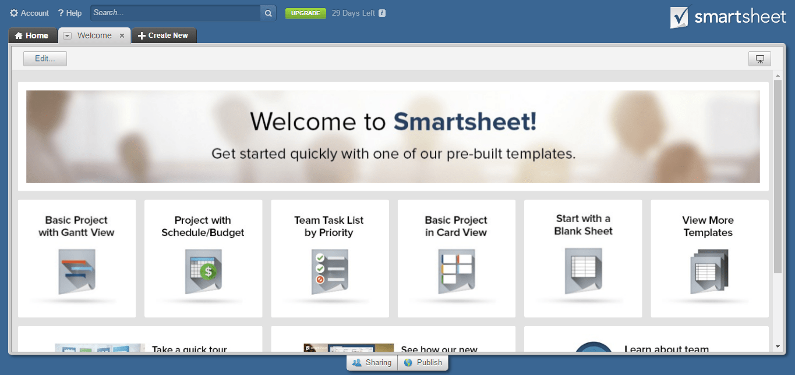Switch to the Home tab
Viewport: 795px width, 375px height.
coord(33,35)
